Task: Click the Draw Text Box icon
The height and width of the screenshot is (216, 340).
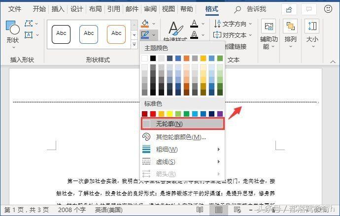Action: point(29,35)
